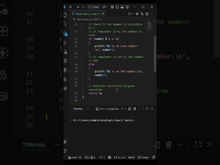The width and height of the screenshot is (220, 165).
Task: Create a new terminal with the plus
Action: pyautogui.click(x=122, y=109)
